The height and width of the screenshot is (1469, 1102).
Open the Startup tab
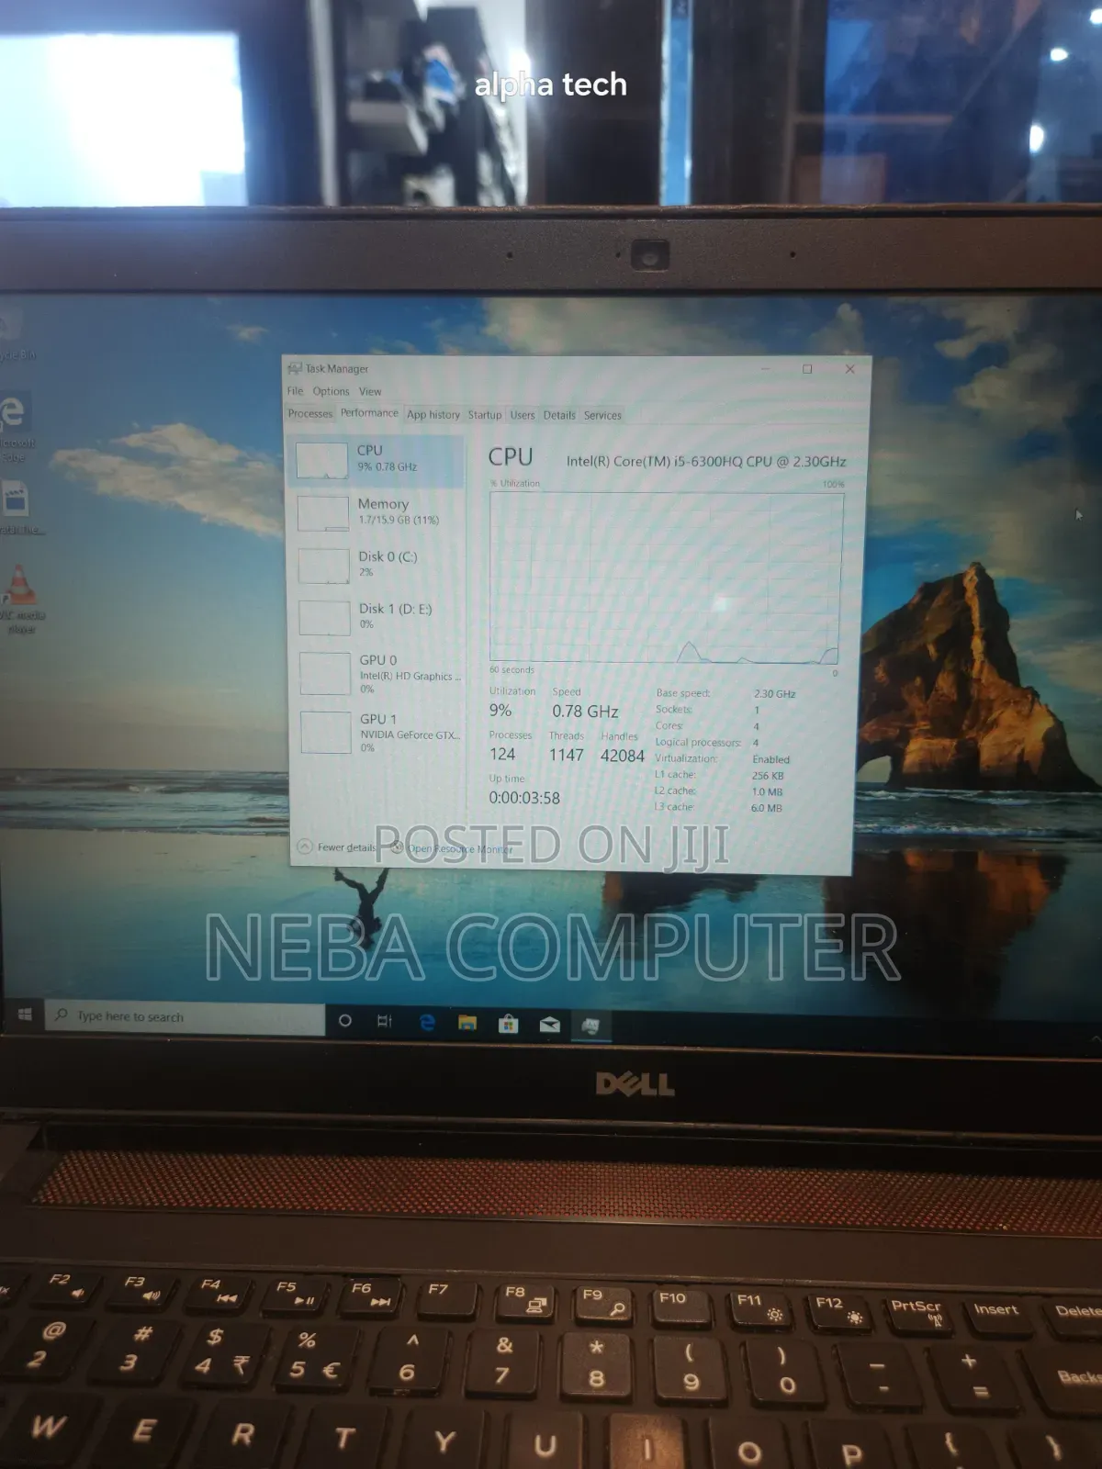[x=485, y=415]
